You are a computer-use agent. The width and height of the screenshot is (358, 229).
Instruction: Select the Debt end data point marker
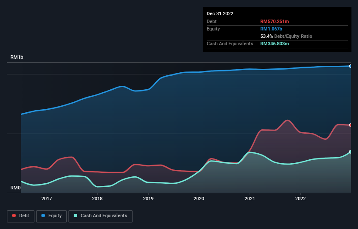[x=351, y=125]
